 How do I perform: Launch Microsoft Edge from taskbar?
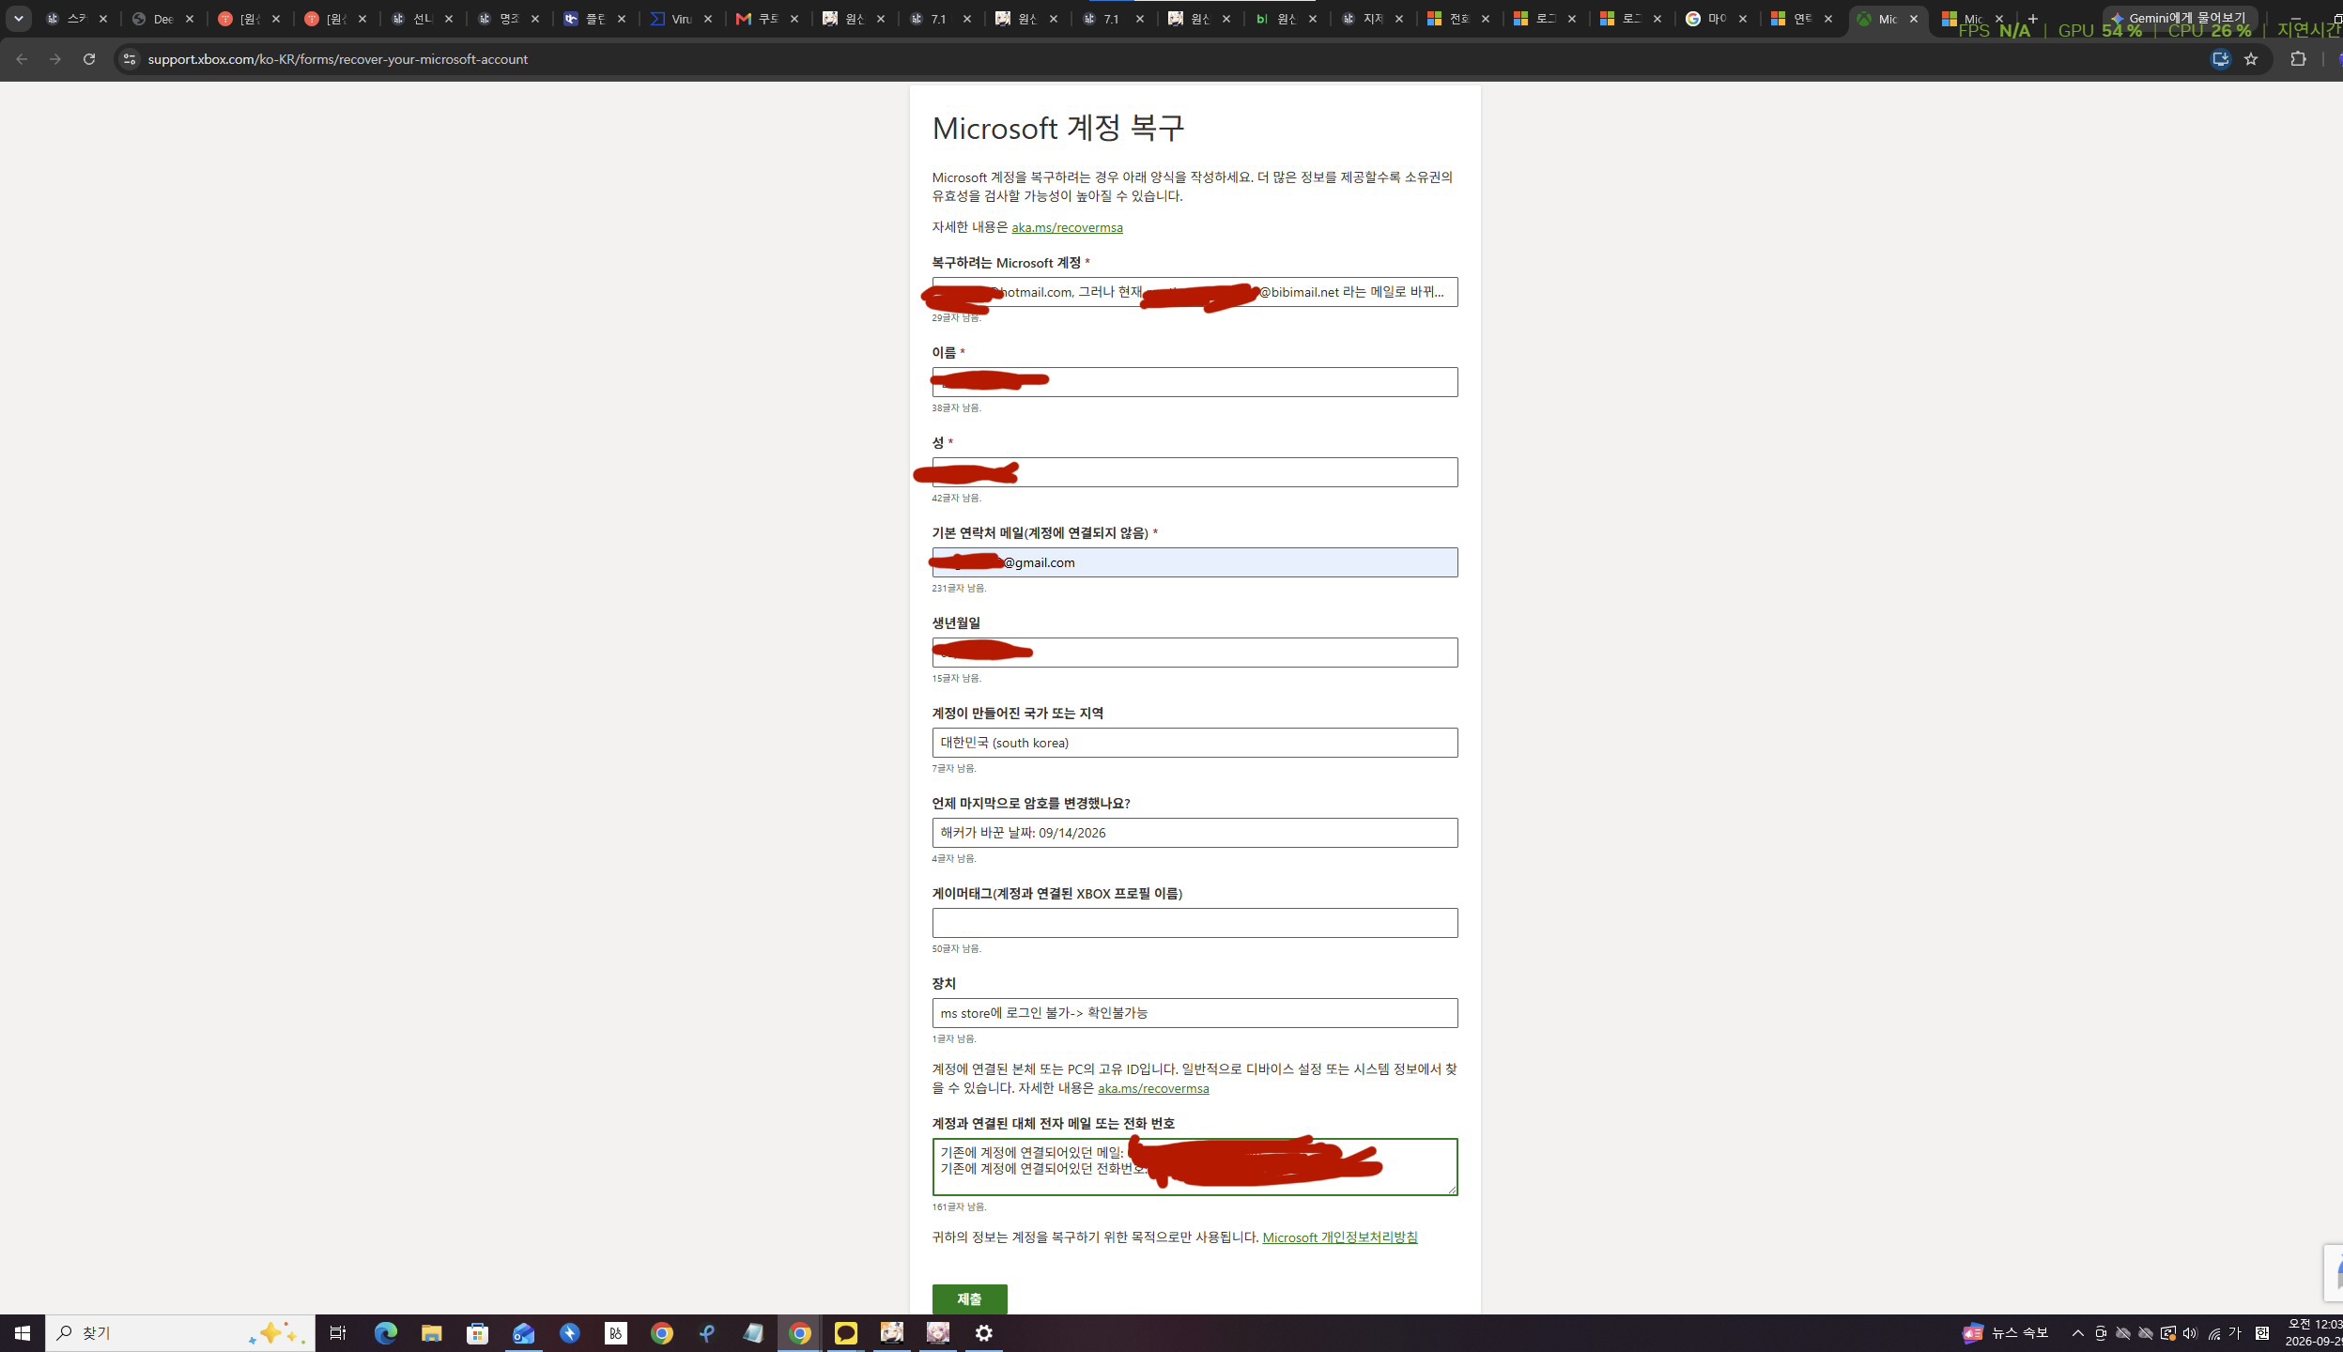tap(385, 1333)
